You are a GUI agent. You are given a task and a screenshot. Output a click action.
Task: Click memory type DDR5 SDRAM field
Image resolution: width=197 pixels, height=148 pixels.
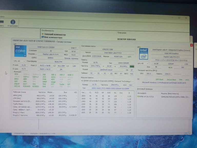pos(123,63)
